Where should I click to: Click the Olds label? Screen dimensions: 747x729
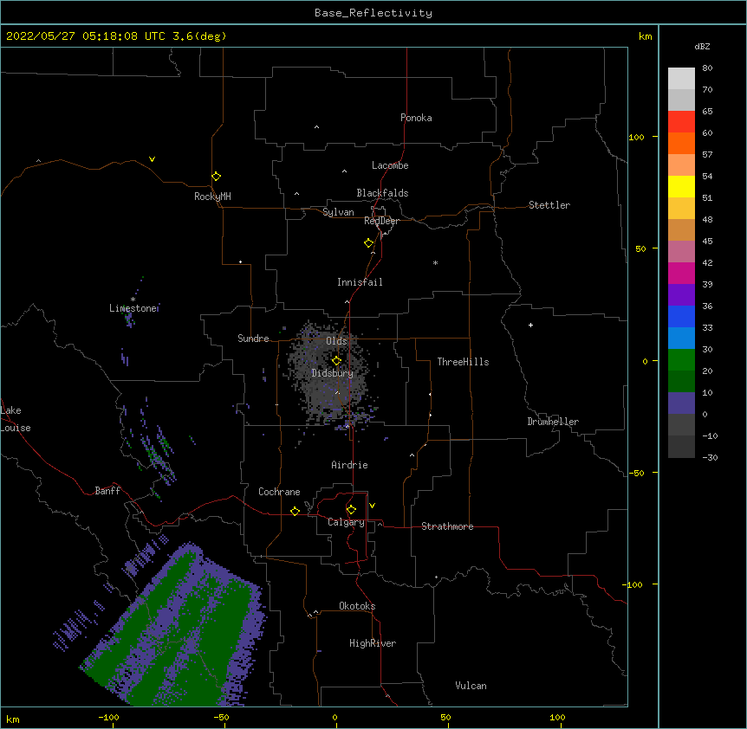[x=336, y=341]
